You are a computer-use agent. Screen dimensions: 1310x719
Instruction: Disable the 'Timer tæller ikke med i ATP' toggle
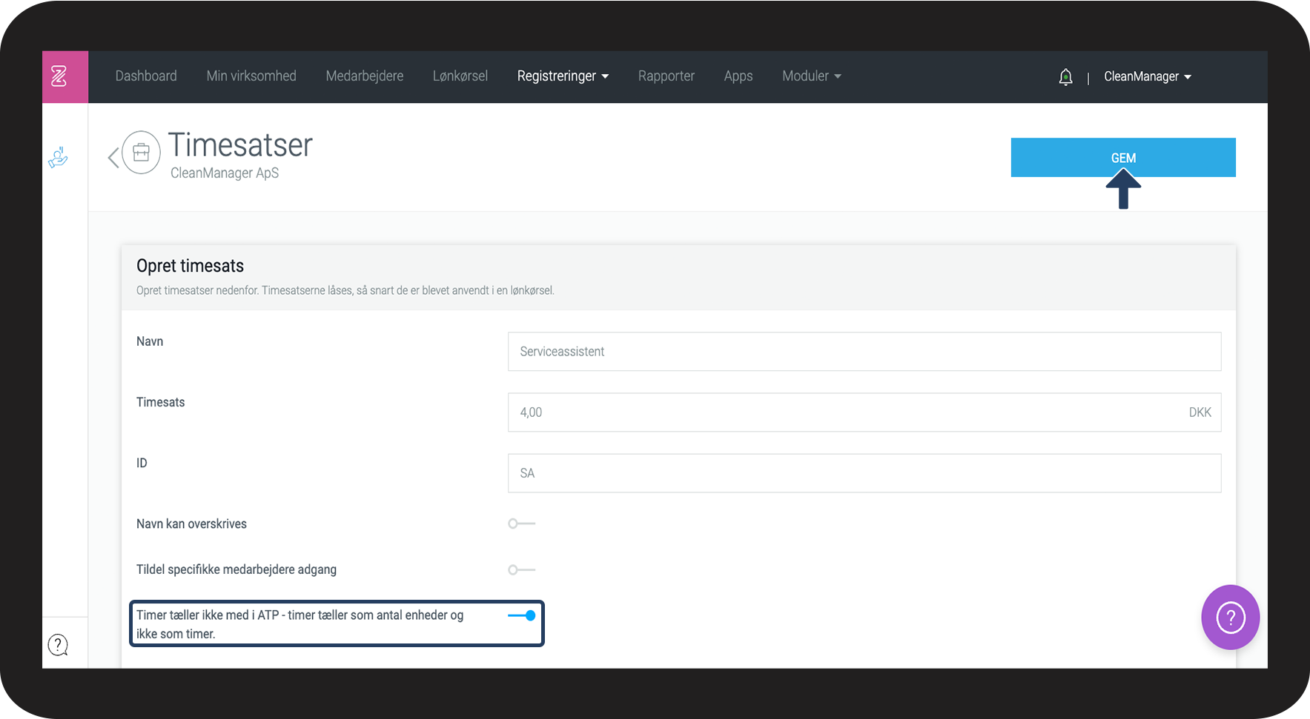coord(522,615)
